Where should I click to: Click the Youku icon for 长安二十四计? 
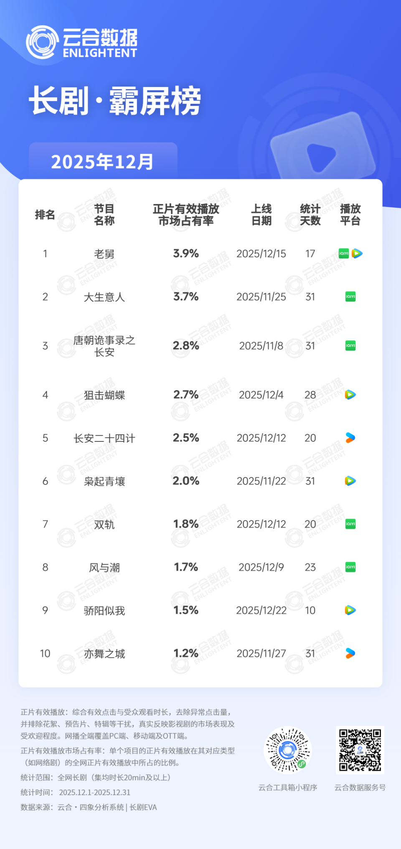350,438
